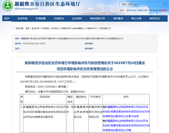
Task: Go to 机构职能 in the breadcrumb
Action: point(45,28)
